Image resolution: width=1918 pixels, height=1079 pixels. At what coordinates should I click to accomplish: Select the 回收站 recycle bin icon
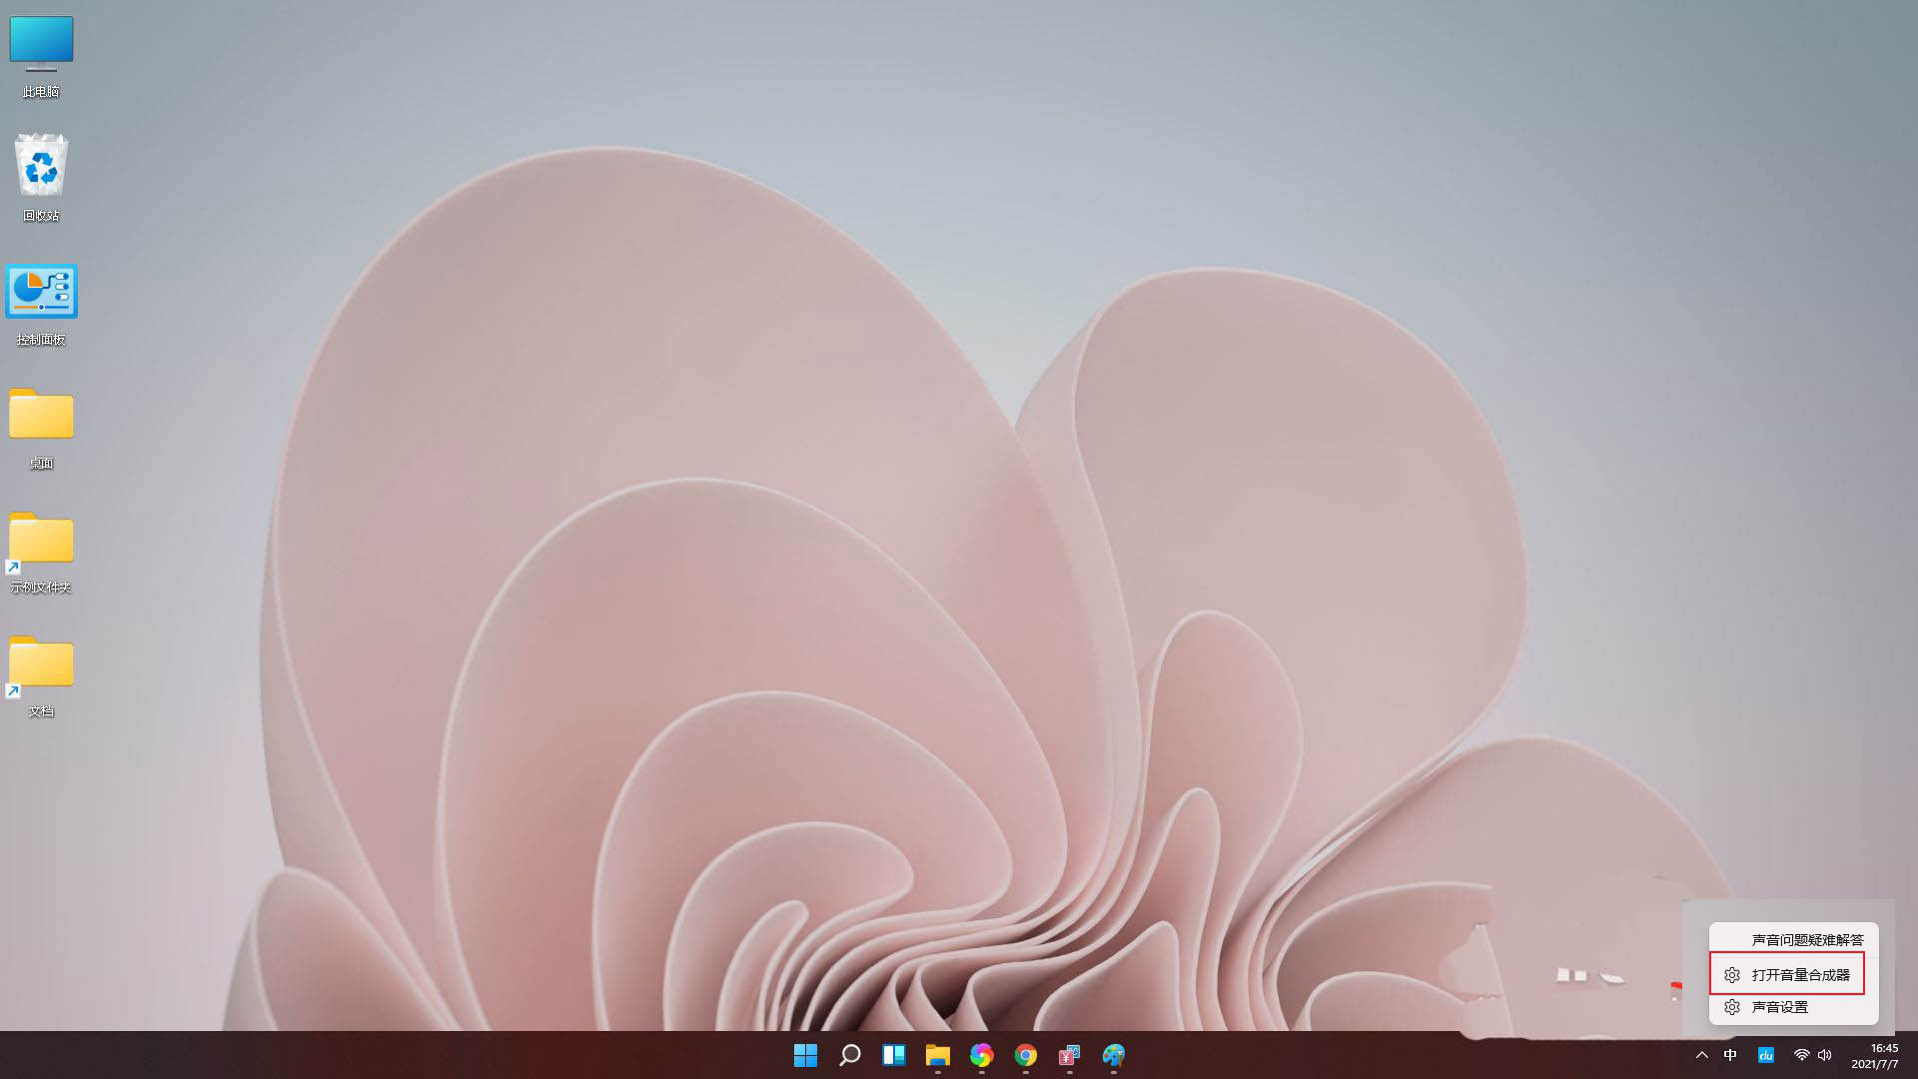pos(41,178)
